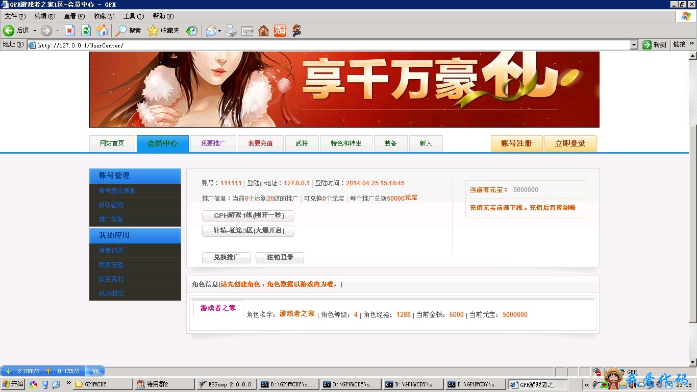
Task: Click the promotional banner image
Action: coord(344,89)
